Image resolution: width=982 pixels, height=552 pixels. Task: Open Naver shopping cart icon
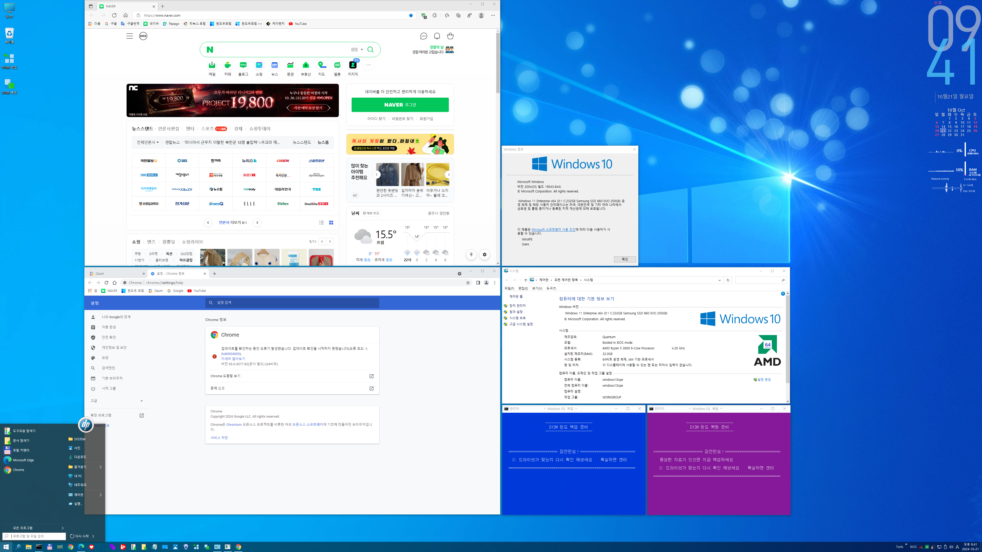(450, 36)
